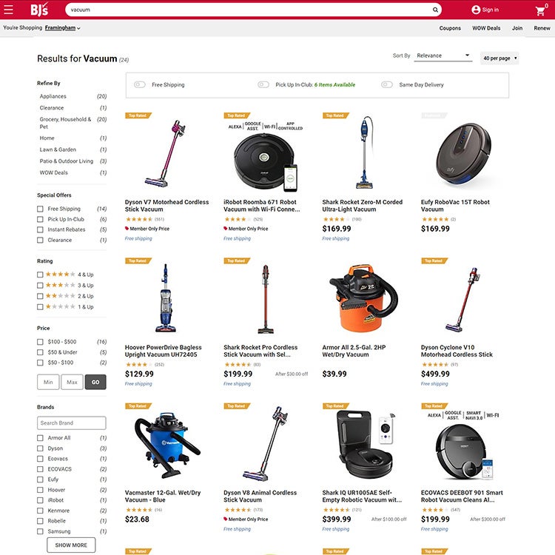Open the Armor All wet/dry vacuum image
The height and width of the screenshot is (555, 555).
point(363,297)
